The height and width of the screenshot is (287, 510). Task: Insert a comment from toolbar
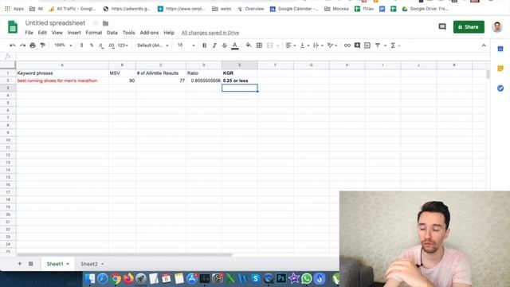point(357,45)
